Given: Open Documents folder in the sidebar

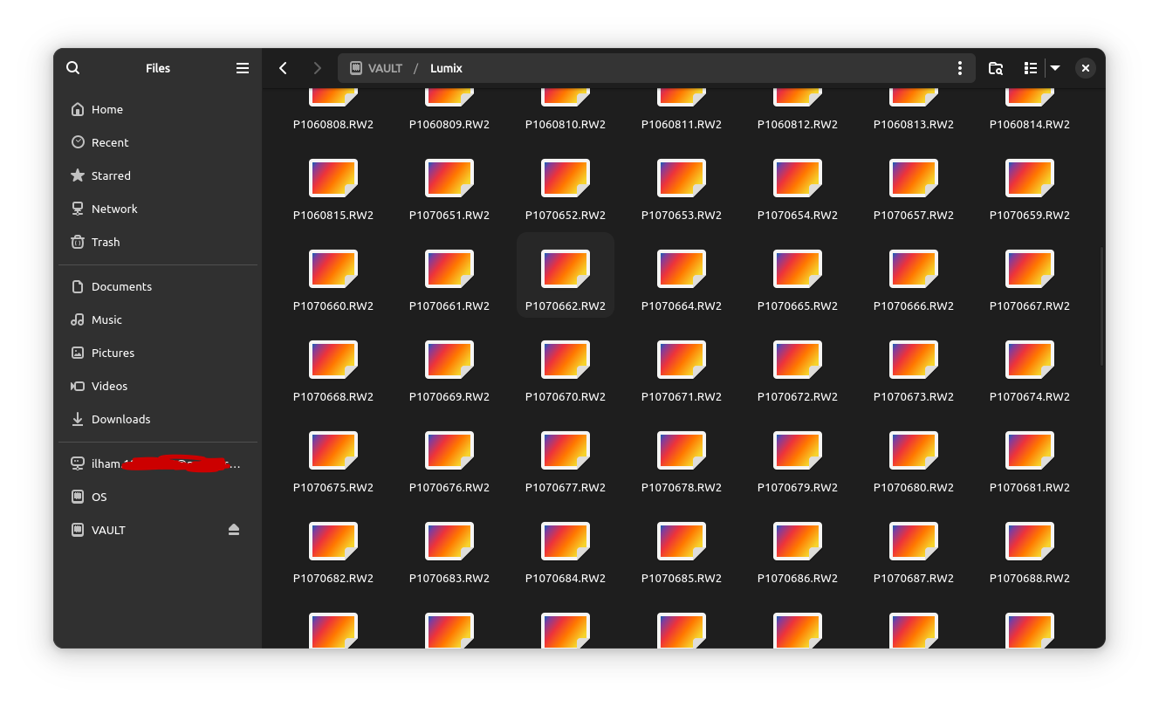Looking at the screenshot, I should pyautogui.click(x=158, y=286).
